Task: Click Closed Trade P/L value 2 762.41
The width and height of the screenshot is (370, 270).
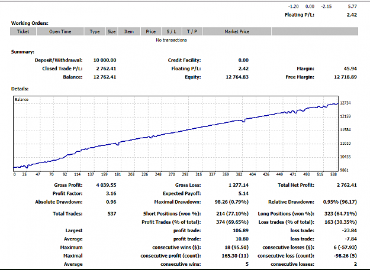Action: [x=106, y=69]
